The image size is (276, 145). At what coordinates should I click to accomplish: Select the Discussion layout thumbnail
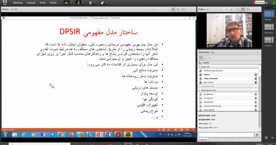[x=269, y=27]
